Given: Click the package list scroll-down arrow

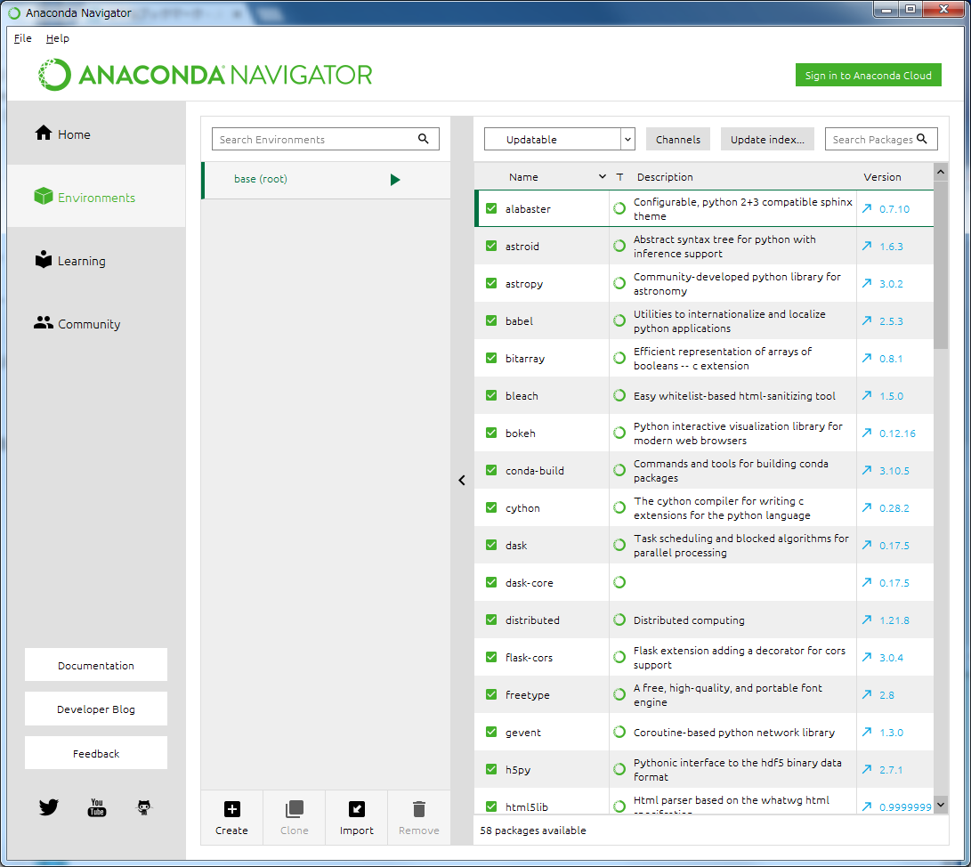Looking at the screenshot, I should tap(941, 805).
